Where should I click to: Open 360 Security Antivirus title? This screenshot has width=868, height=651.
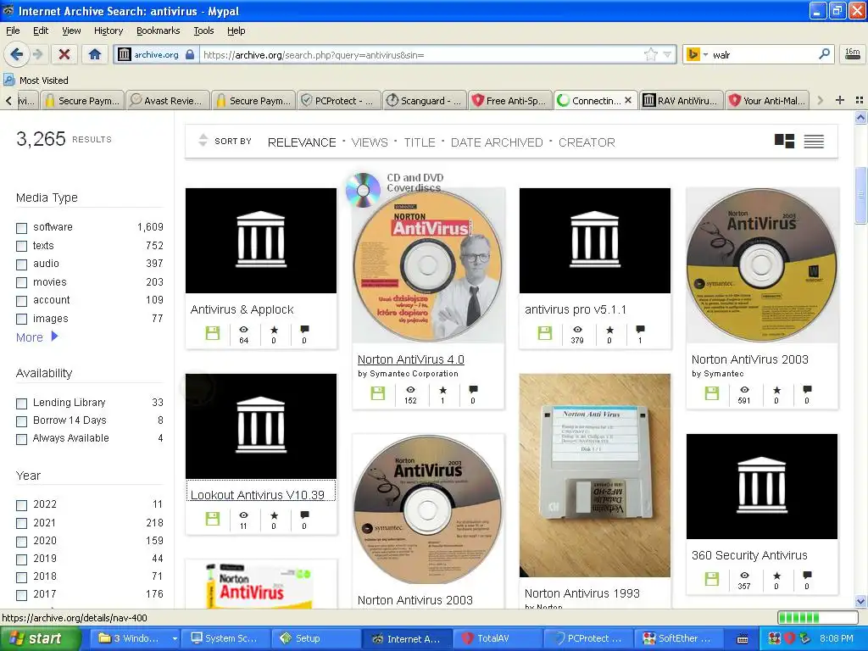click(749, 555)
